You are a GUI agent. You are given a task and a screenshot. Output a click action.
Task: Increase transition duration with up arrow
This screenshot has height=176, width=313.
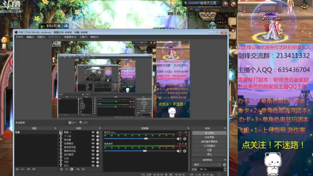pos(225,168)
